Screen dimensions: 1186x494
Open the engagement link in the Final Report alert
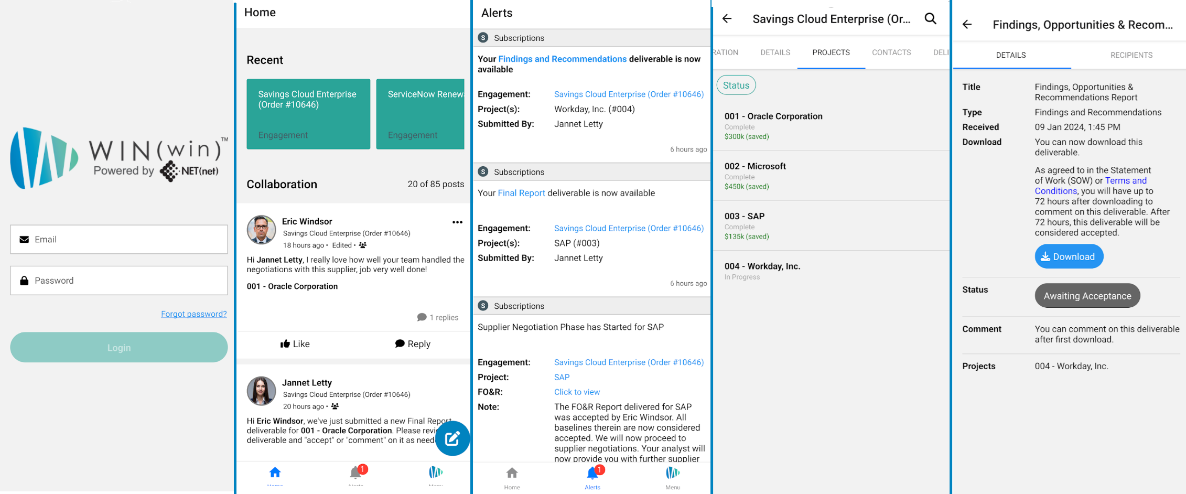tap(629, 229)
